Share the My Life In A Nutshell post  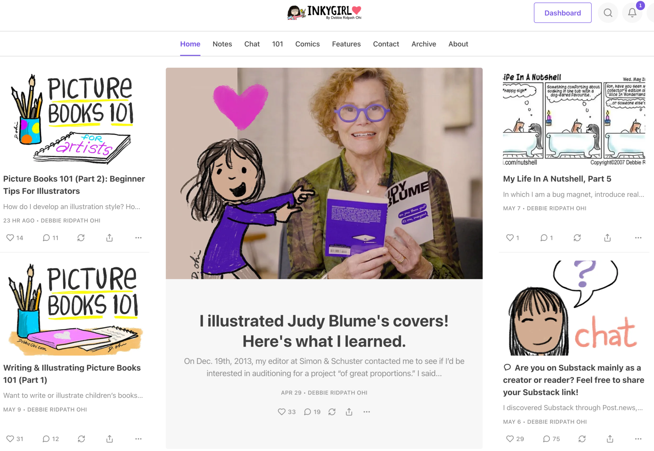point(607,238)
